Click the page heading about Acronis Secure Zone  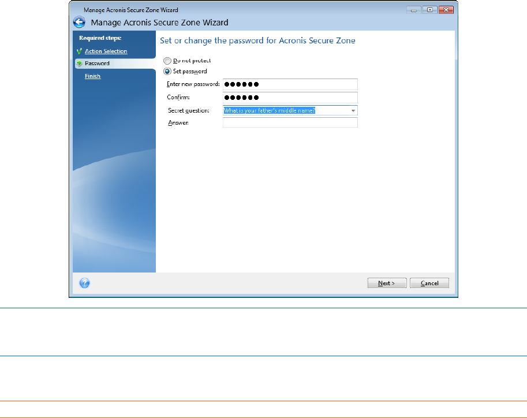257,40
